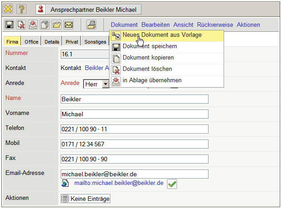The height and width of the screenshot is (209, 282).
Task: Click the copy document toolbar icon
Action: coord(45,25)
